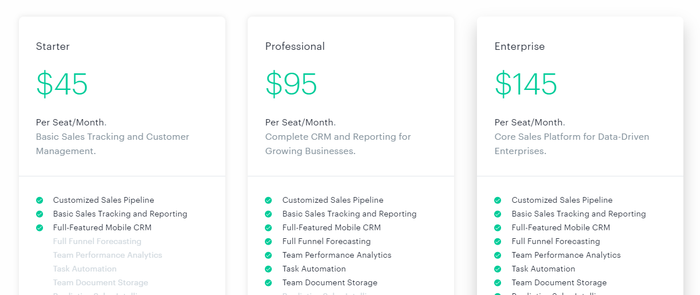This screenshot has height=295, width=700.
Task: Select the Professional plan heading
Action: 295,46
